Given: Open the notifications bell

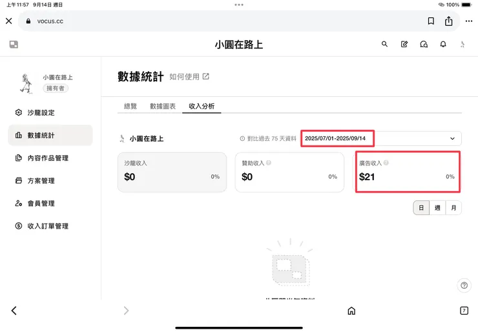Looking at the screenshot, I should (x=443, y=45).
